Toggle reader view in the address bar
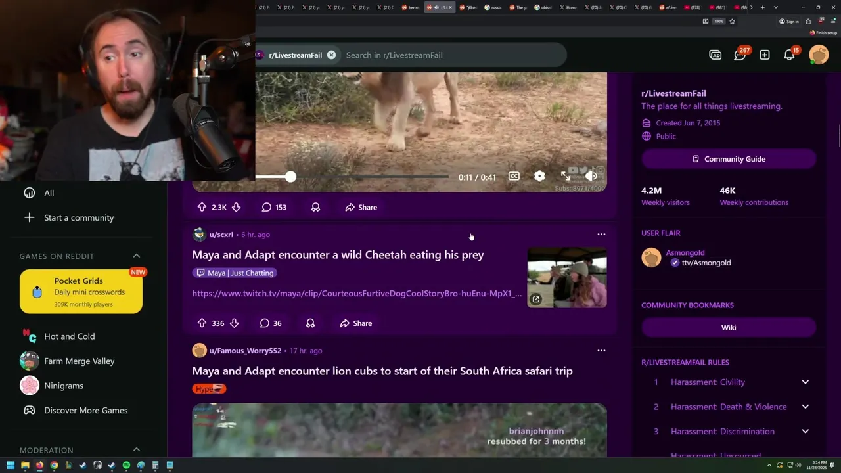Image resolution: width=841 pixels, height=473 pixels. (706, 21)
